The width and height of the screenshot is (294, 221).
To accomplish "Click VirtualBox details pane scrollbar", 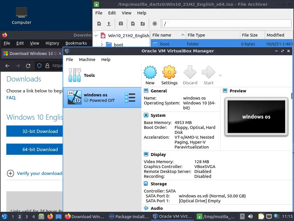I will point(292,96).
